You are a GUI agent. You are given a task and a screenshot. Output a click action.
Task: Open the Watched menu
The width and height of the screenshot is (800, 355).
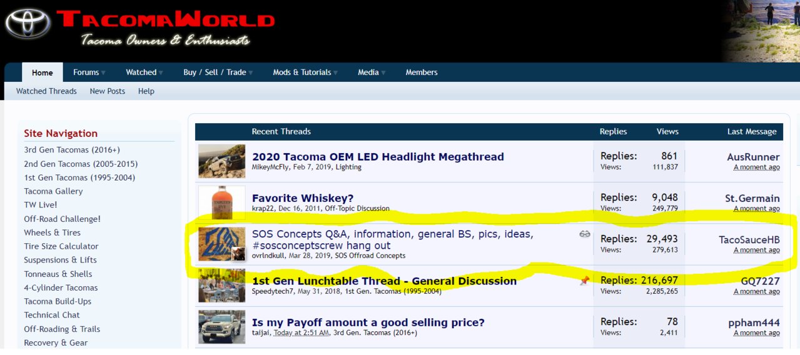pyautogui.click(x=141, y=72)
